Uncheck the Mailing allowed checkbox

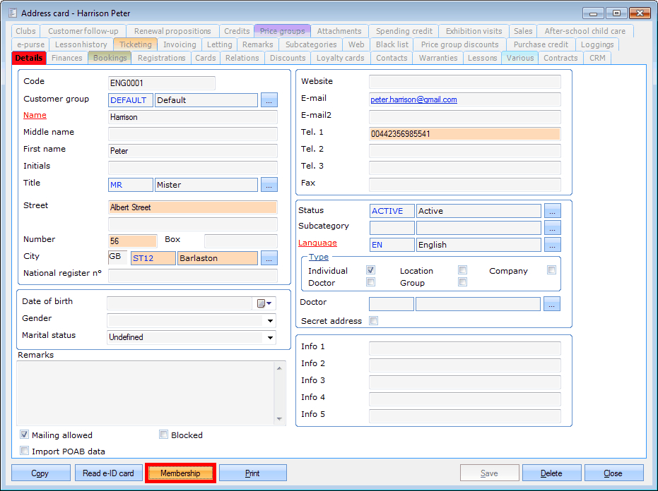(x=25, y=435)
